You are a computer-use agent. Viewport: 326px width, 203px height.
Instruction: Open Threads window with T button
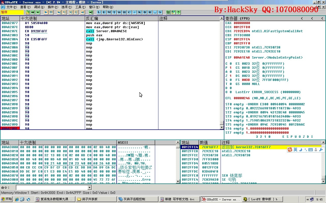[x=114, y=12]
